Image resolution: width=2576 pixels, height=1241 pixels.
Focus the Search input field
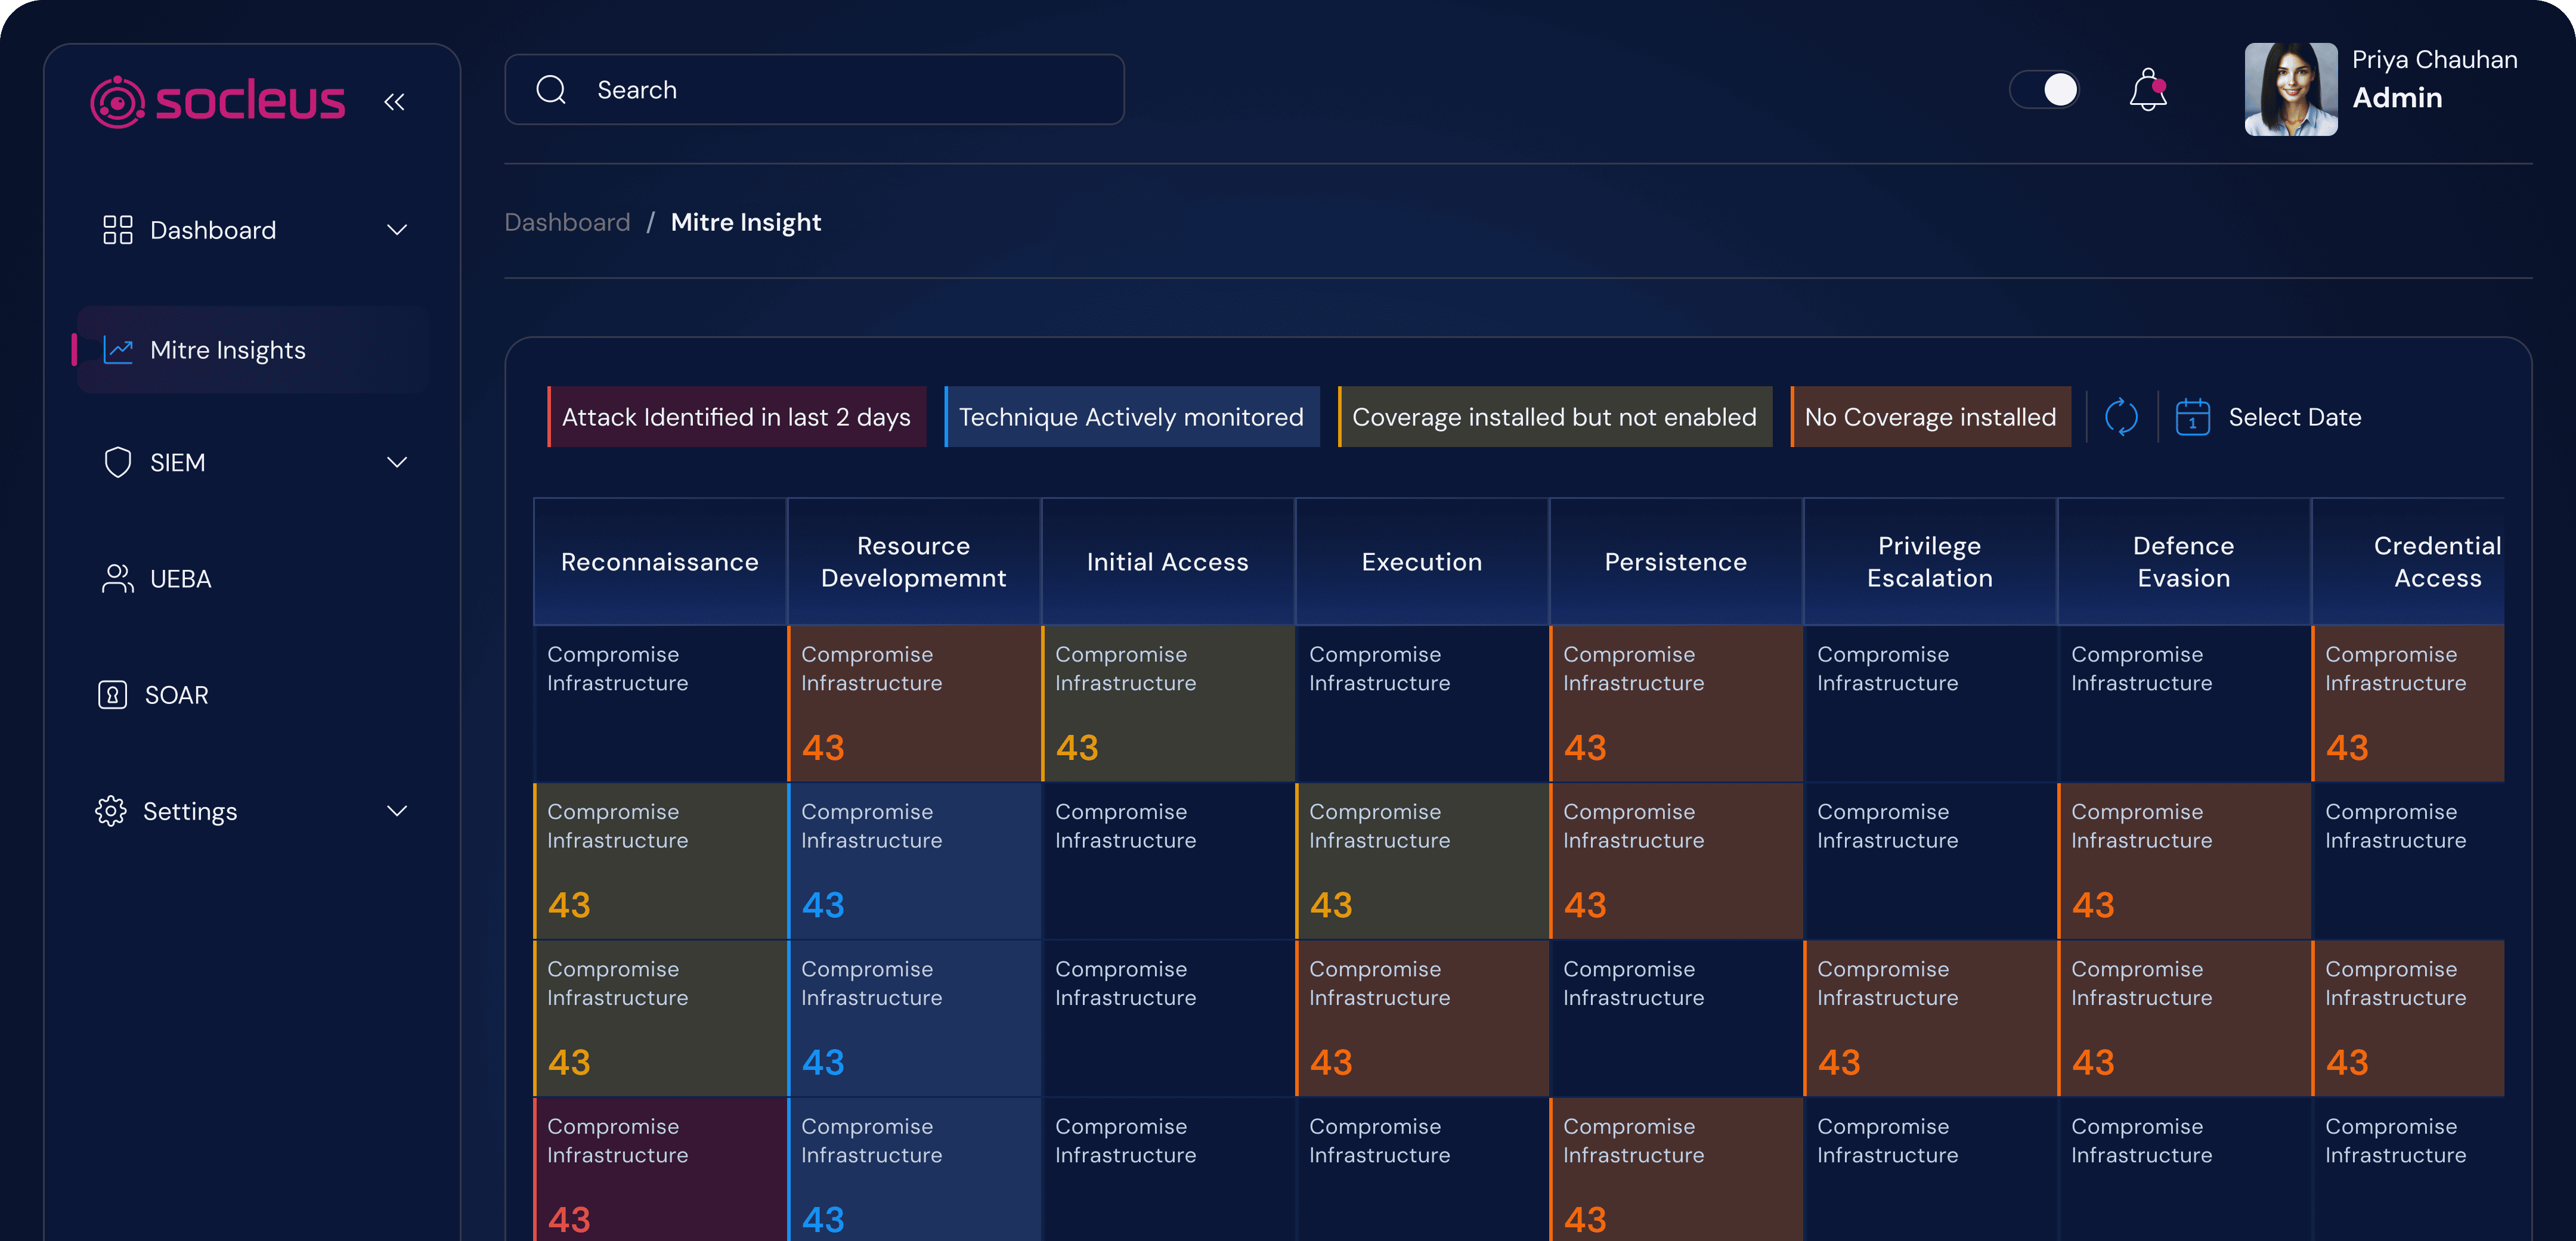pos(814,90)
